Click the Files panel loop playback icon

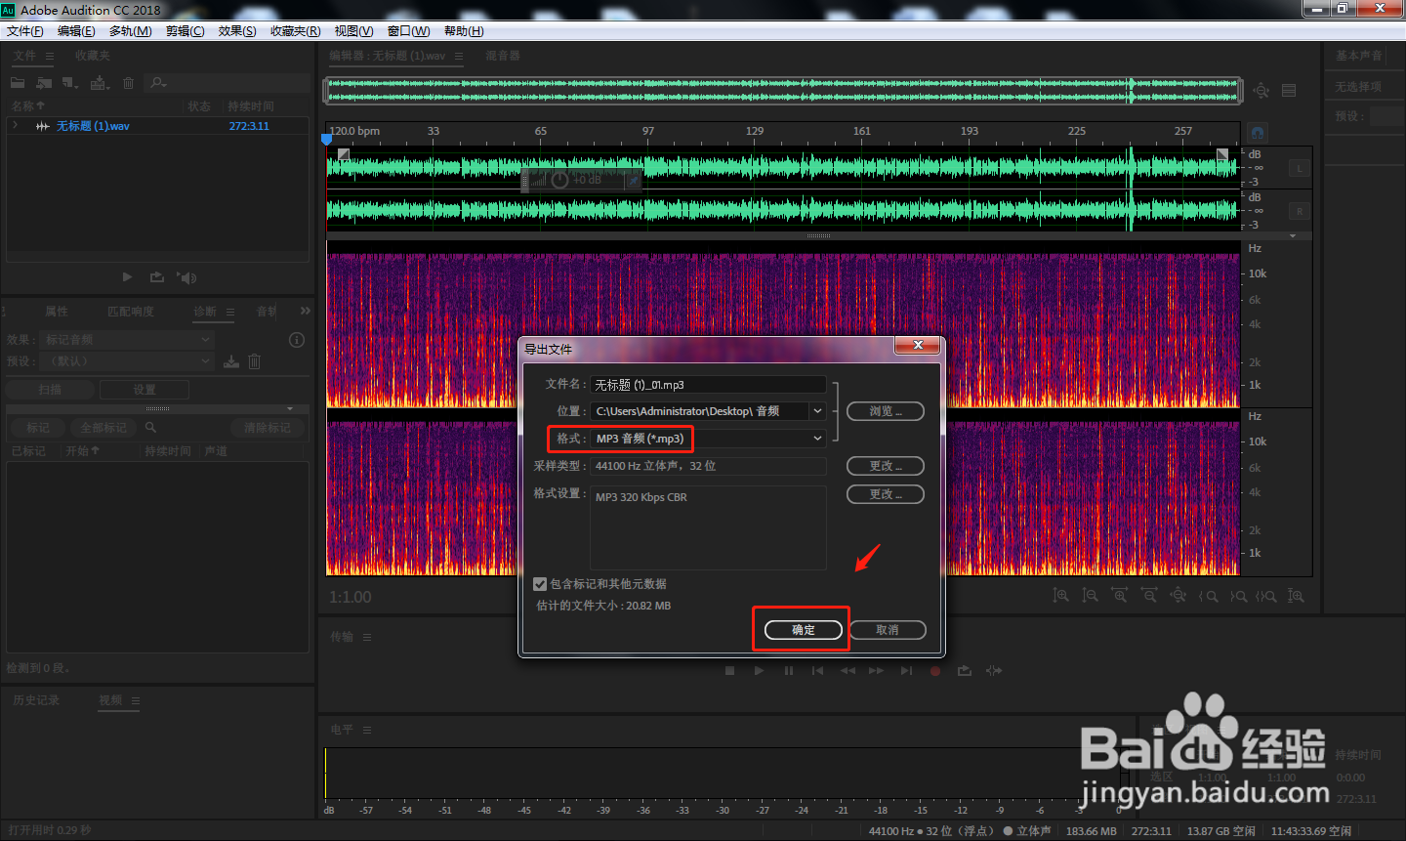(x=156, y=277)
